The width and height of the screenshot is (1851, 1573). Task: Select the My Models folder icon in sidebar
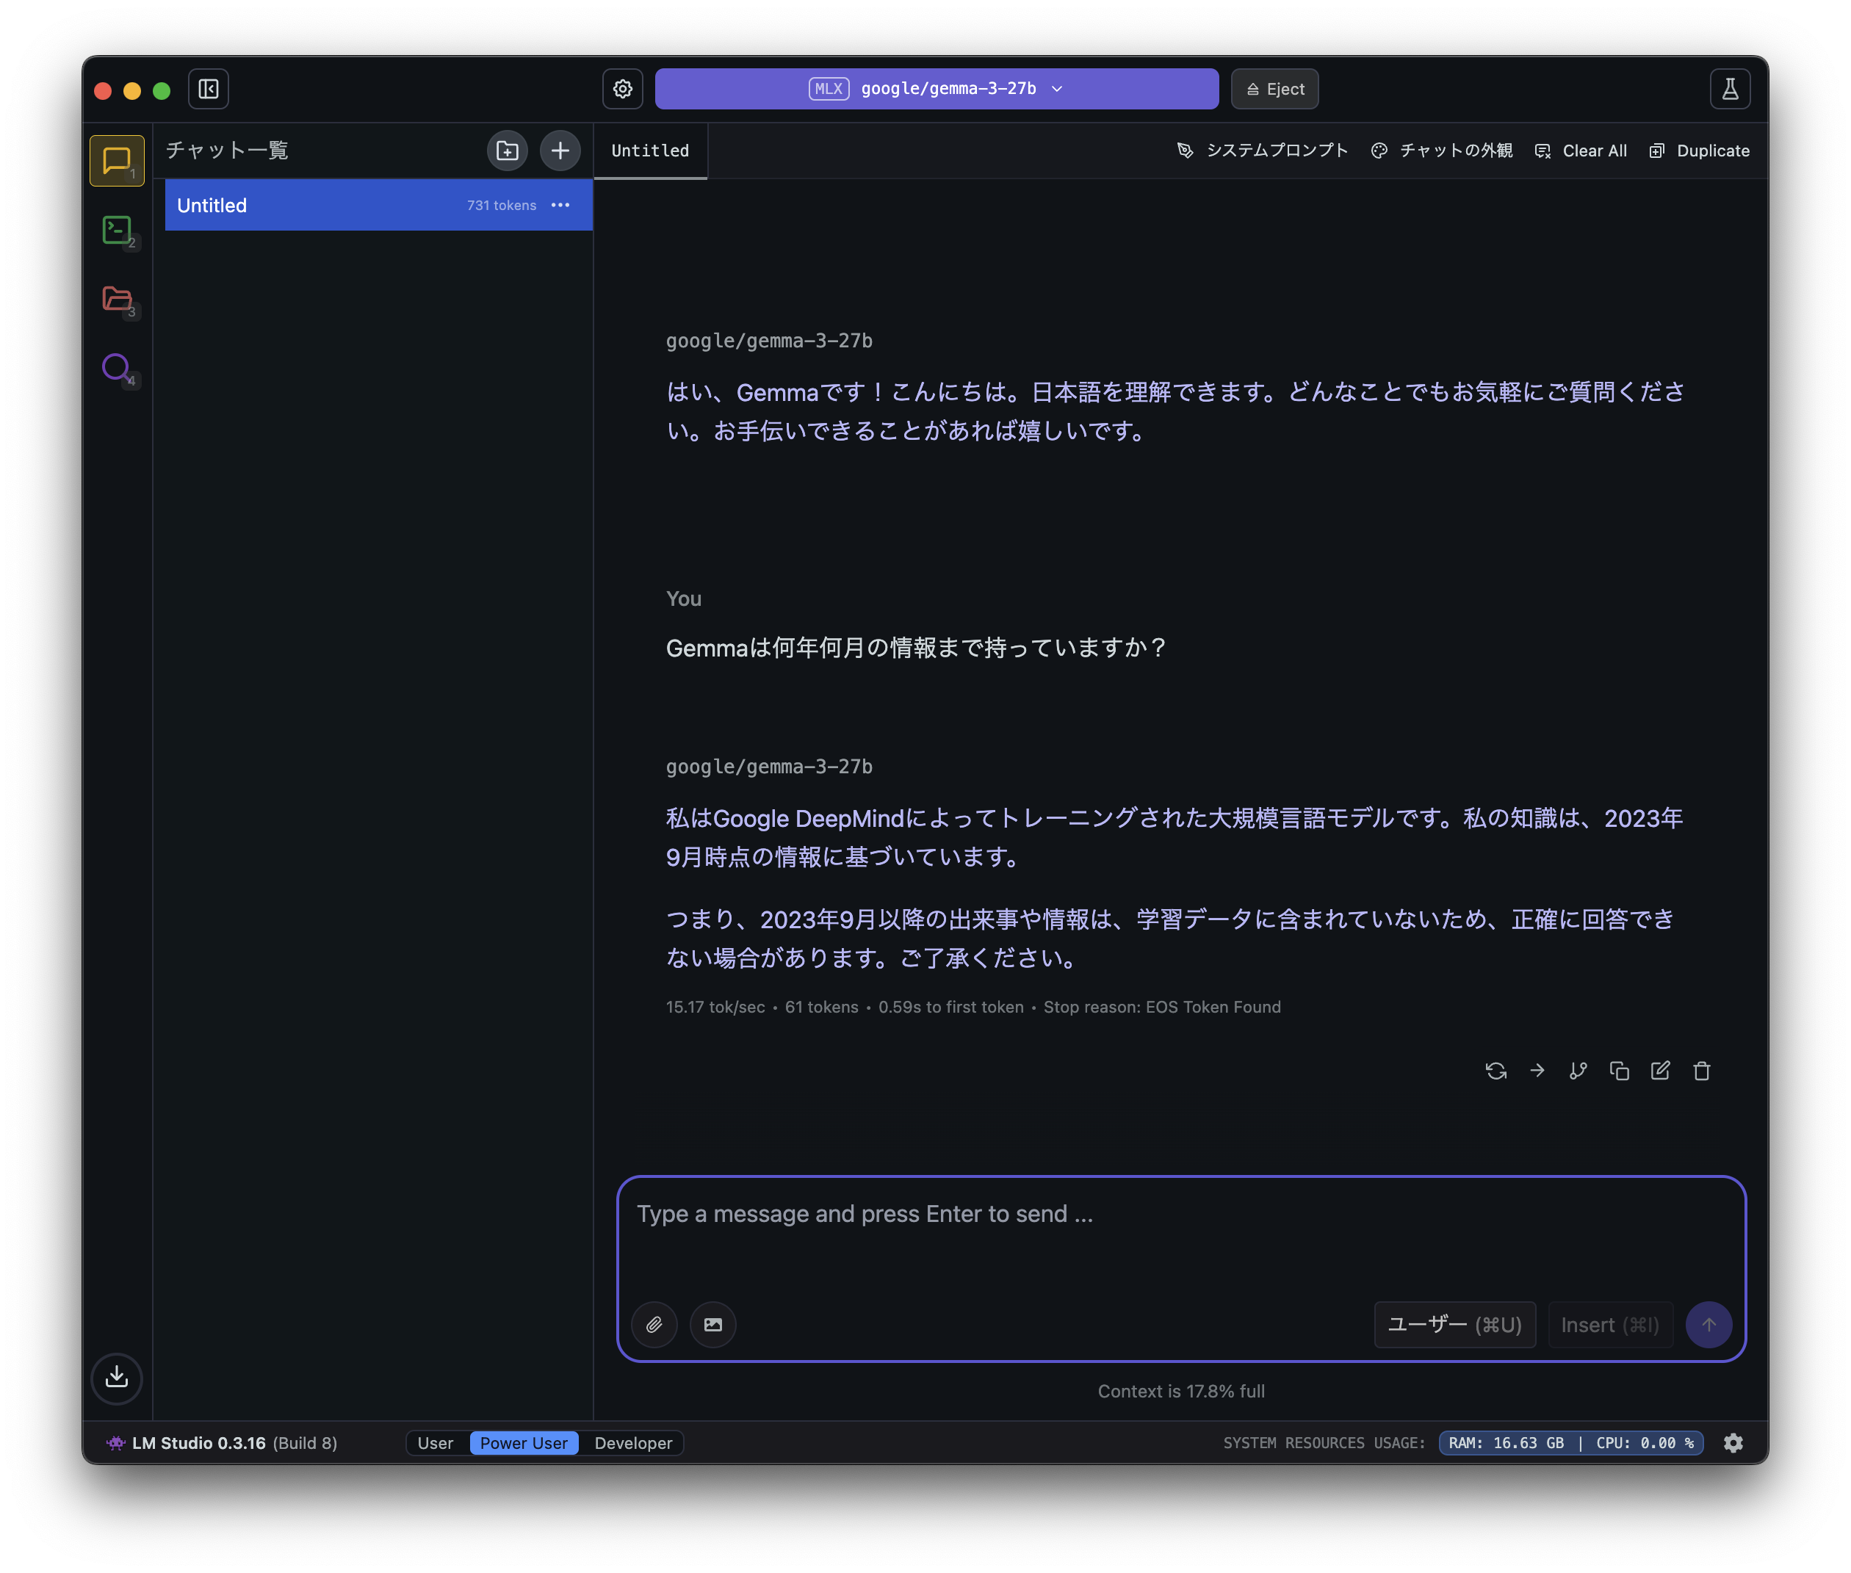coord(116,300)
